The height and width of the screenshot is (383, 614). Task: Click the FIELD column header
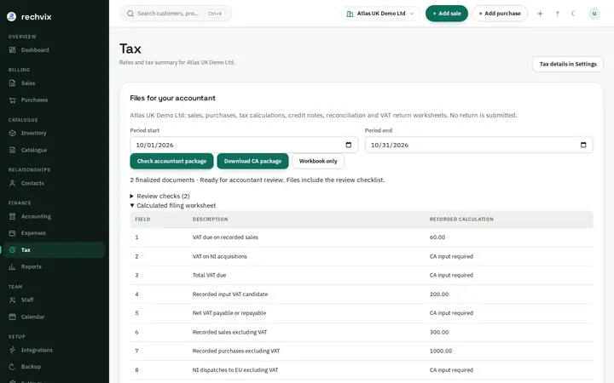tap(142, 220)
